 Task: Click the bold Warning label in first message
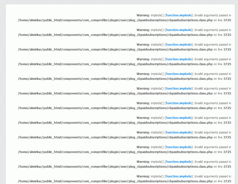point(143,15)
